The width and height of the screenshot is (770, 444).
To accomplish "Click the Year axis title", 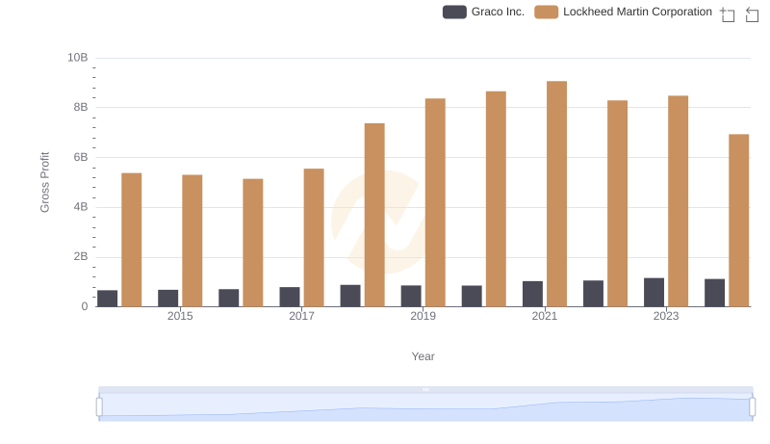I will [x=423, y=356].
